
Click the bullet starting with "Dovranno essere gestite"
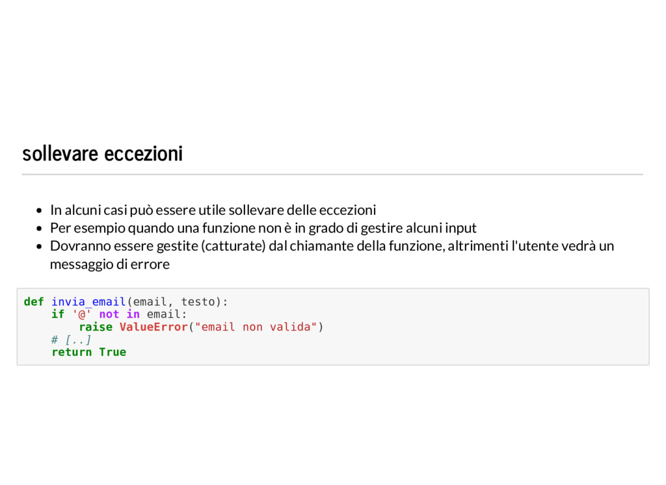(332, 255)
